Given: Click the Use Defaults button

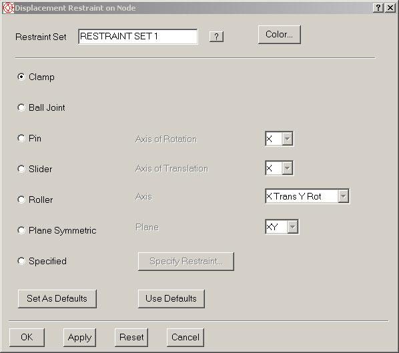Looking at the screenshot, I should pos(171,299).
